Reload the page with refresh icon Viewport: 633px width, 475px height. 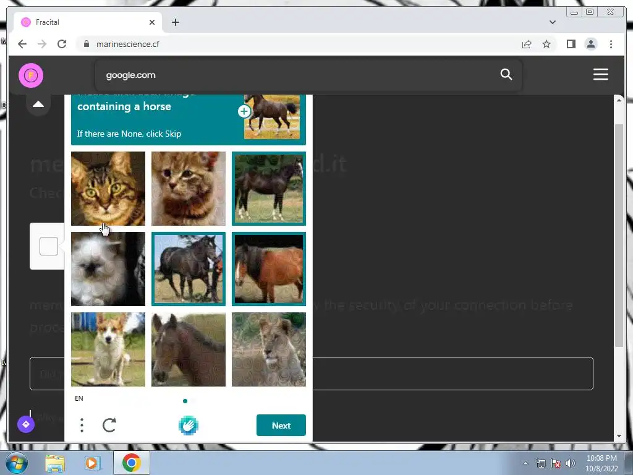(x=62, y=44)
